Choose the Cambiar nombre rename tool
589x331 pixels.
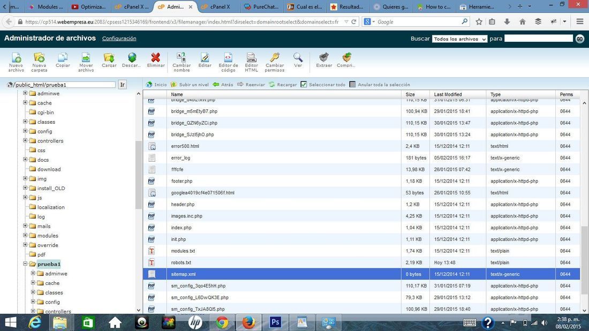pyautogui.click(x=182, y=62)
